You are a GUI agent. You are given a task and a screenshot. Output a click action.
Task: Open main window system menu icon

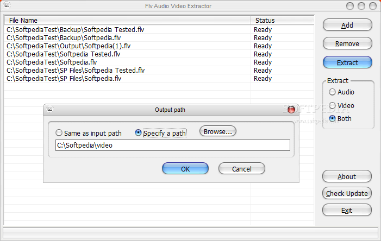pos(7,4)
